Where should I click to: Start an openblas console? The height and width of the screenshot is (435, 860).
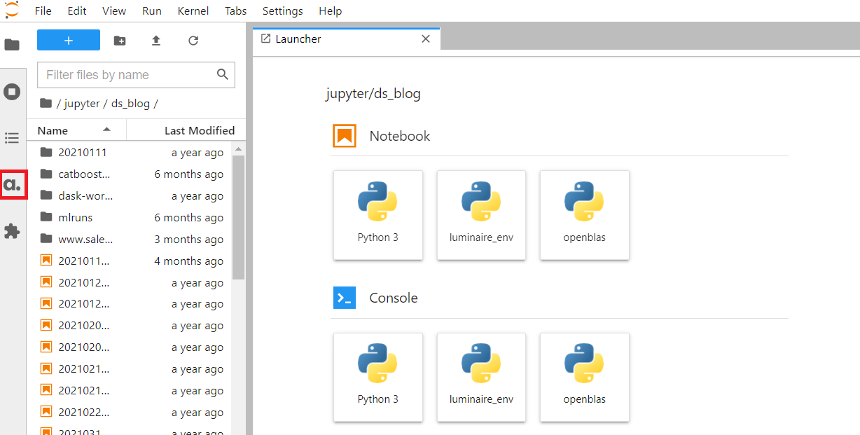pyautogui.click(x=584, y=377)
